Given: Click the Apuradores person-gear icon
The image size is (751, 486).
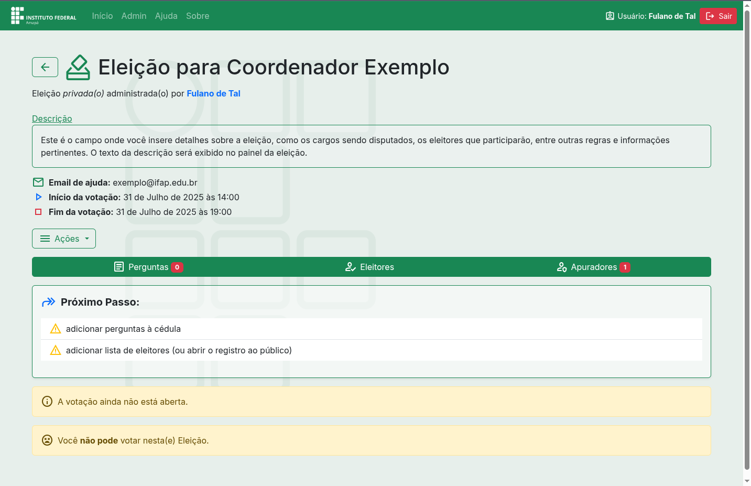Looking at the screenshot, I should 562,267.
